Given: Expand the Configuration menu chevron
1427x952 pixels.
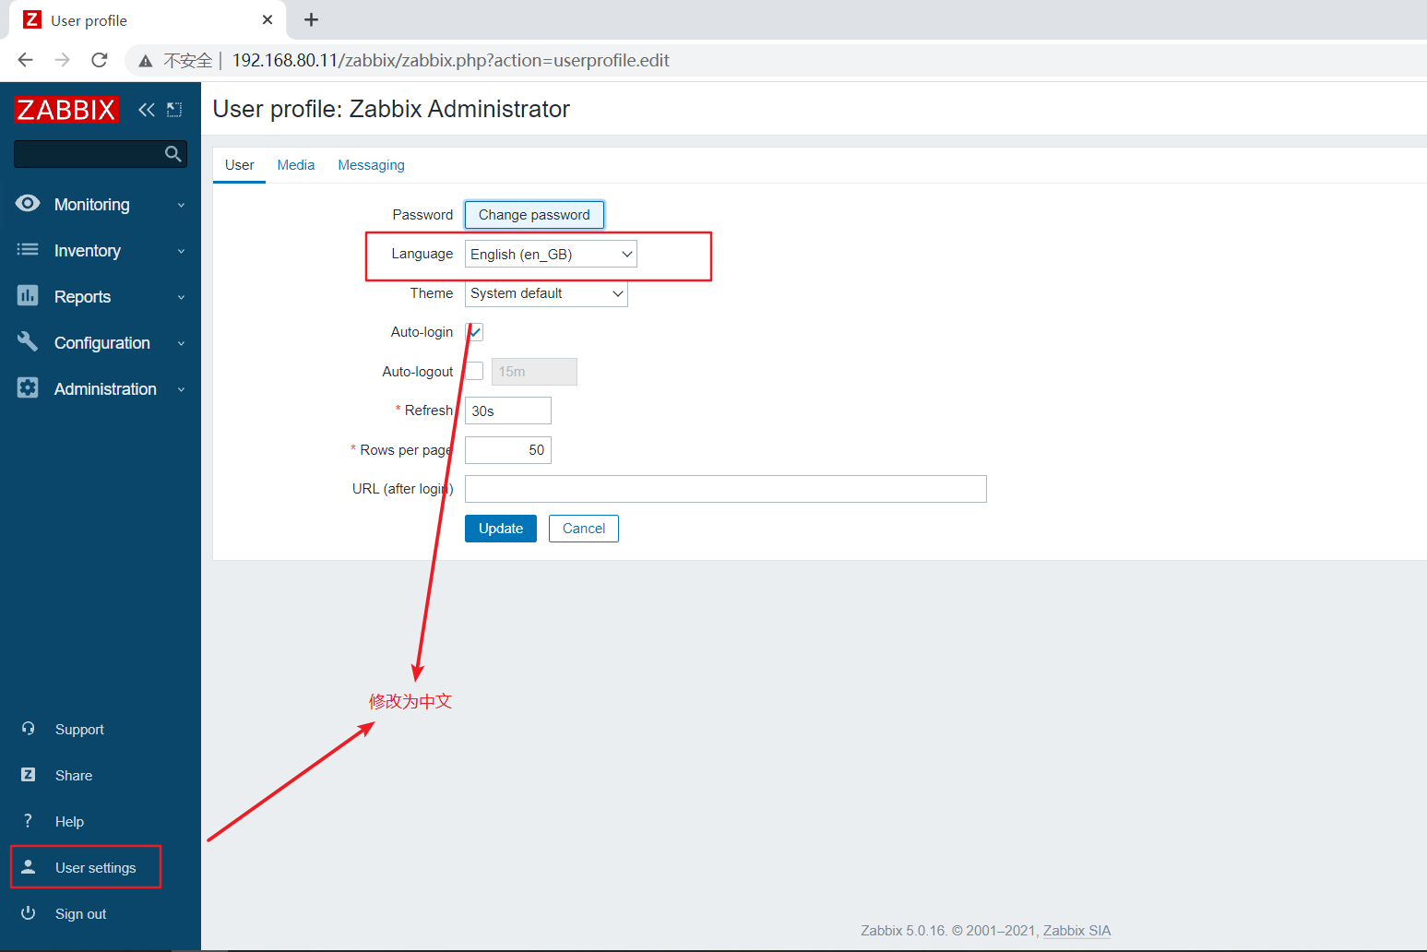Looking at the screenshot, I should [182, 343].
